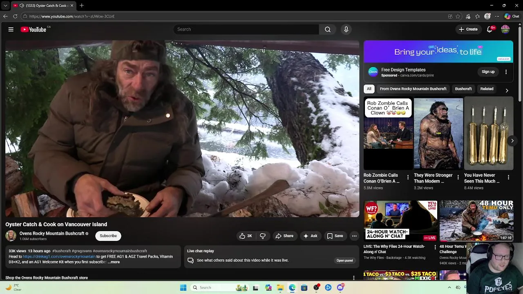Viewport: 523px width, 294px height.
Task: Click Sign up on the Canva ad
Action: coord(488,72)
